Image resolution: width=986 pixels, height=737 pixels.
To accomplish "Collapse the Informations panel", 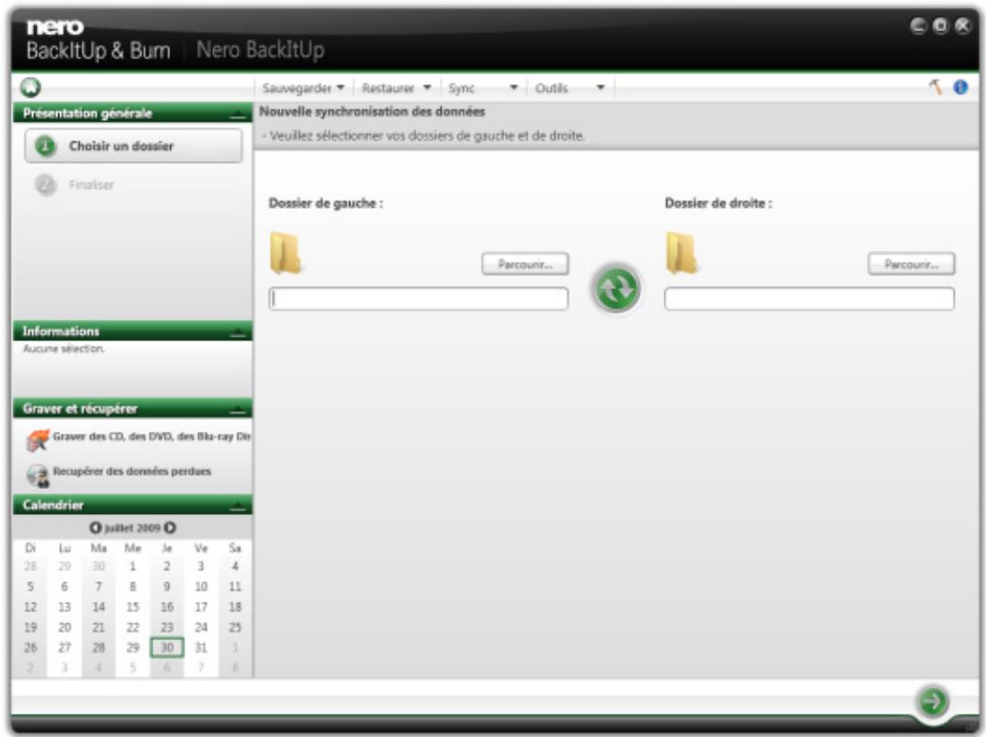I will pyautogui.click(x=237, y=332).
